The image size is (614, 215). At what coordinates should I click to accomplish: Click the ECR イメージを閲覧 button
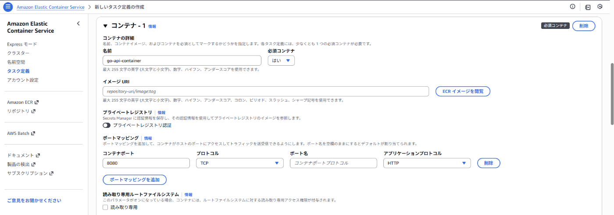pyautogui.click(x=463, y=91)
